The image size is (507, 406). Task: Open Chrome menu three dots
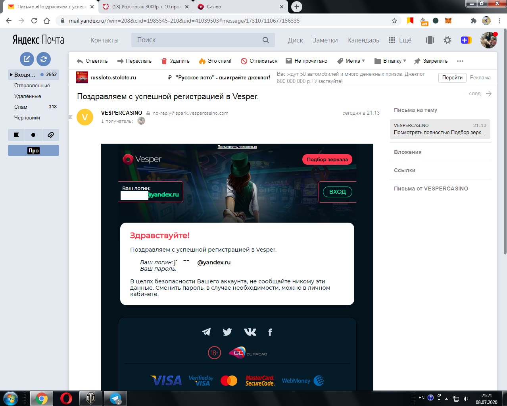499,21
